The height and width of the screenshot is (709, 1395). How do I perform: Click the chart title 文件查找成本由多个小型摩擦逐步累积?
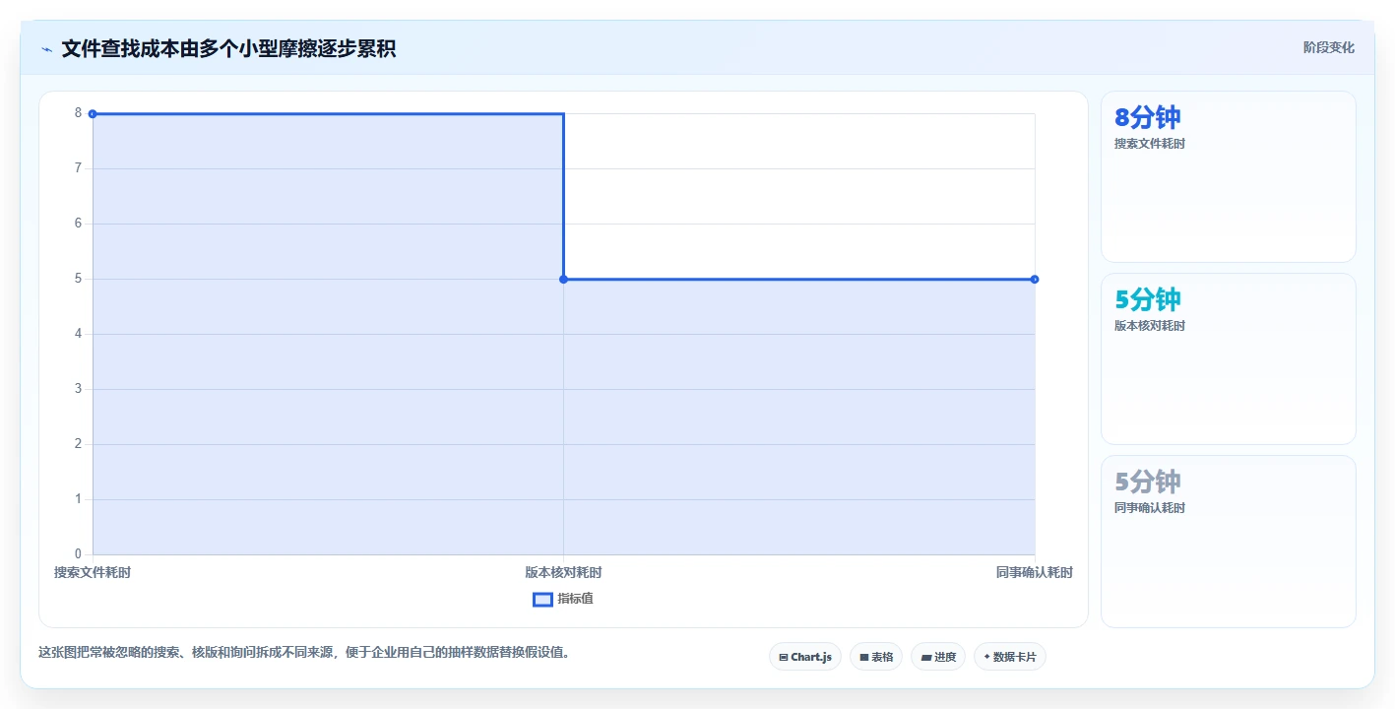coord(228,49)
